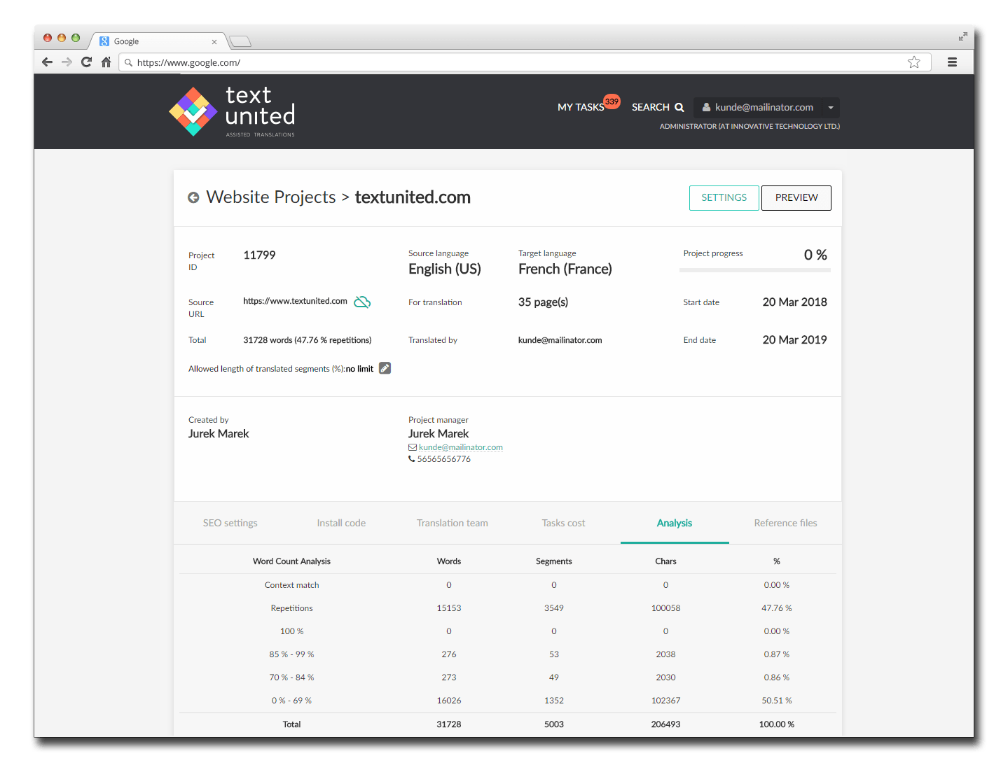Switch to the SEO settings tab
Image resolution: width=994 pixels, height=772 pixels.
tap(230, 523)
